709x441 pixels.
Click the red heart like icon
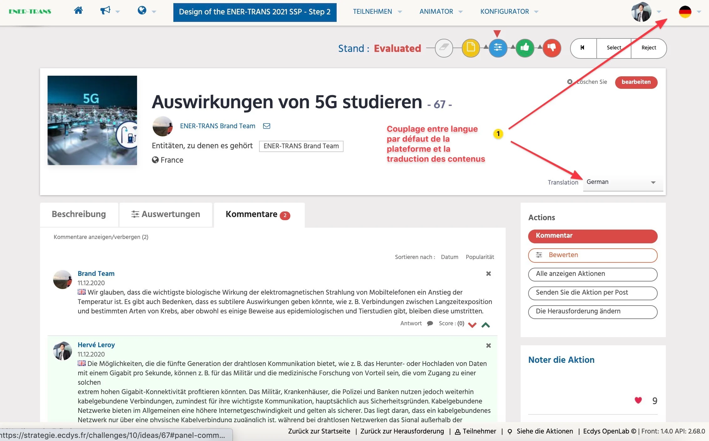coord(638,400)
